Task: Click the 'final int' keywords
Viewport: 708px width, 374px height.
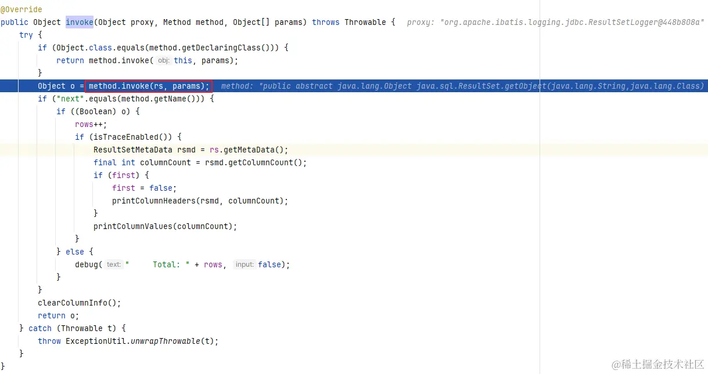Action: point(114,162)
